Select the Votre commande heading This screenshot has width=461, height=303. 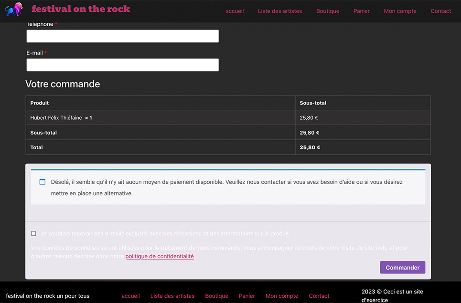click(x=63, y=84)
